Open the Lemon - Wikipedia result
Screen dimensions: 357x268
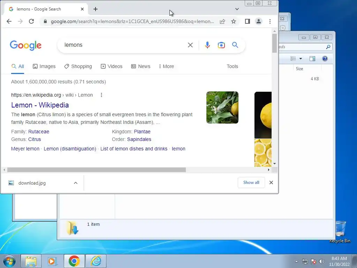40,105
